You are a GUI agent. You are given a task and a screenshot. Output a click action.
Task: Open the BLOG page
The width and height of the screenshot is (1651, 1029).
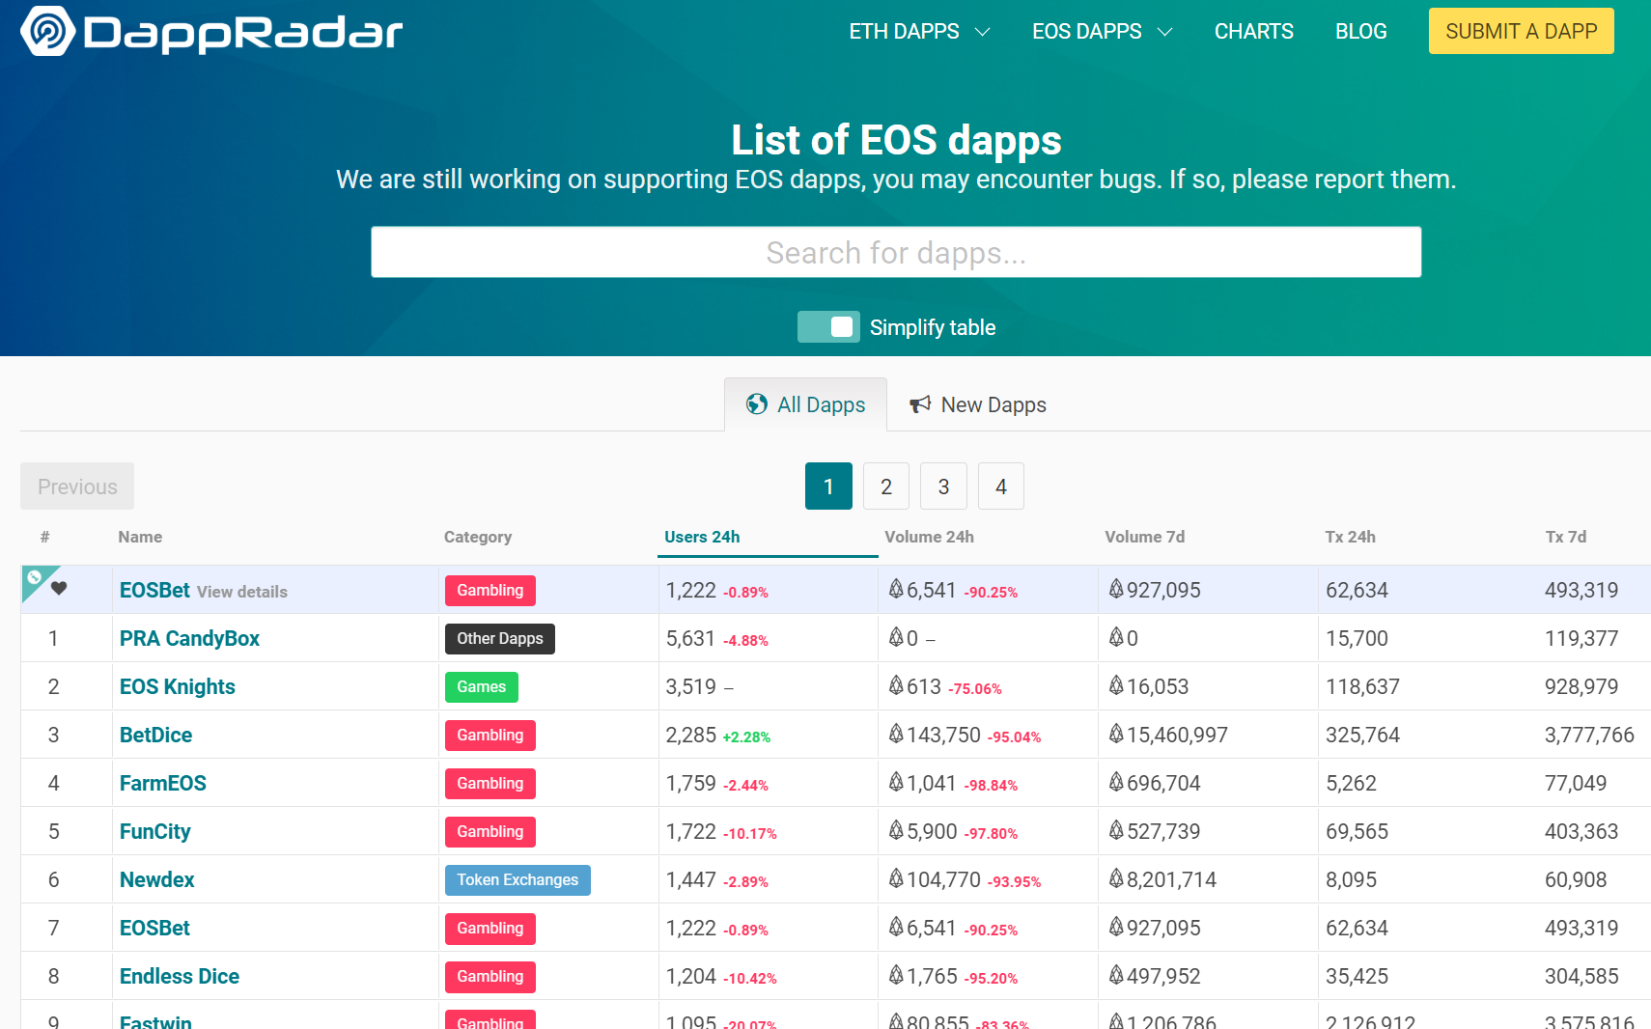[1360, 31]
